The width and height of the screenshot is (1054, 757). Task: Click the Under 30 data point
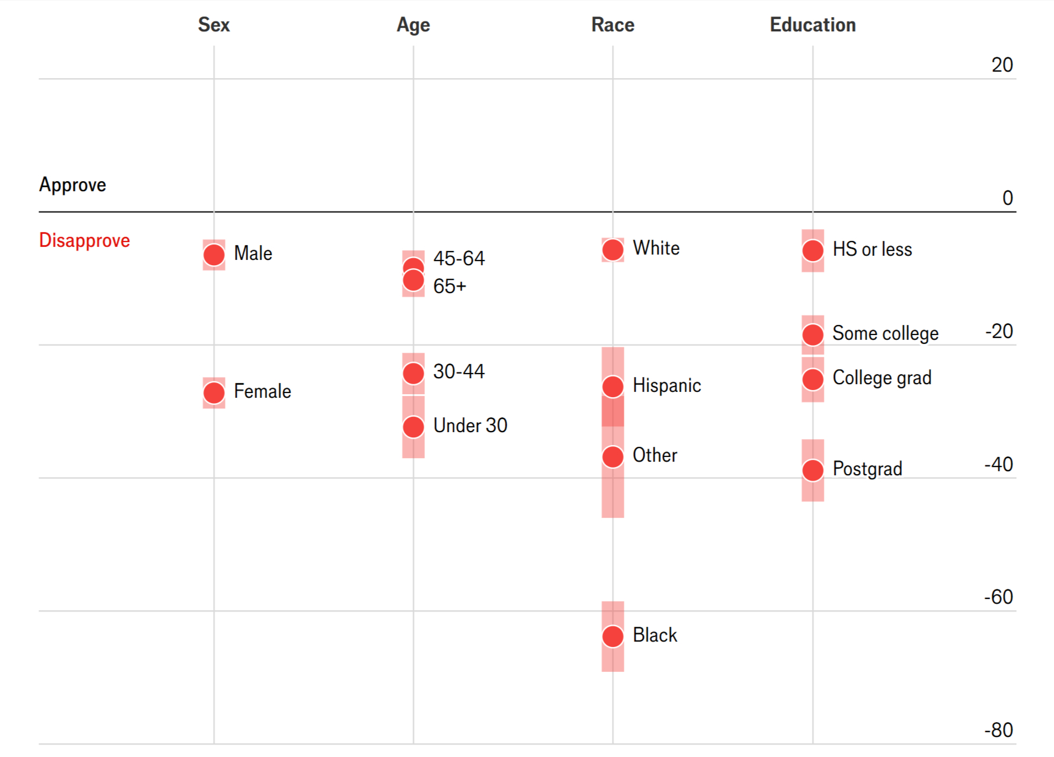pos(413,427)
